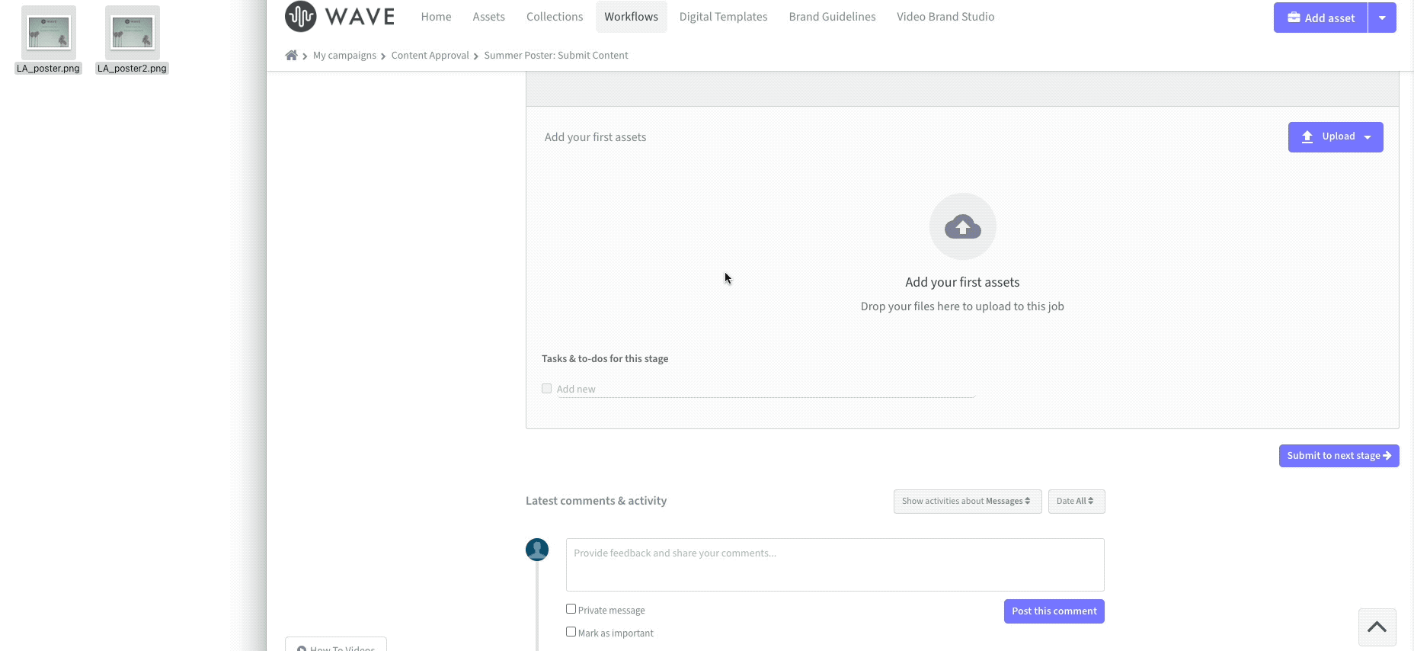This screenshot has width=1414, height=651.
Task: Open Show activities about Messages dropdown
Action: (968, 502)
